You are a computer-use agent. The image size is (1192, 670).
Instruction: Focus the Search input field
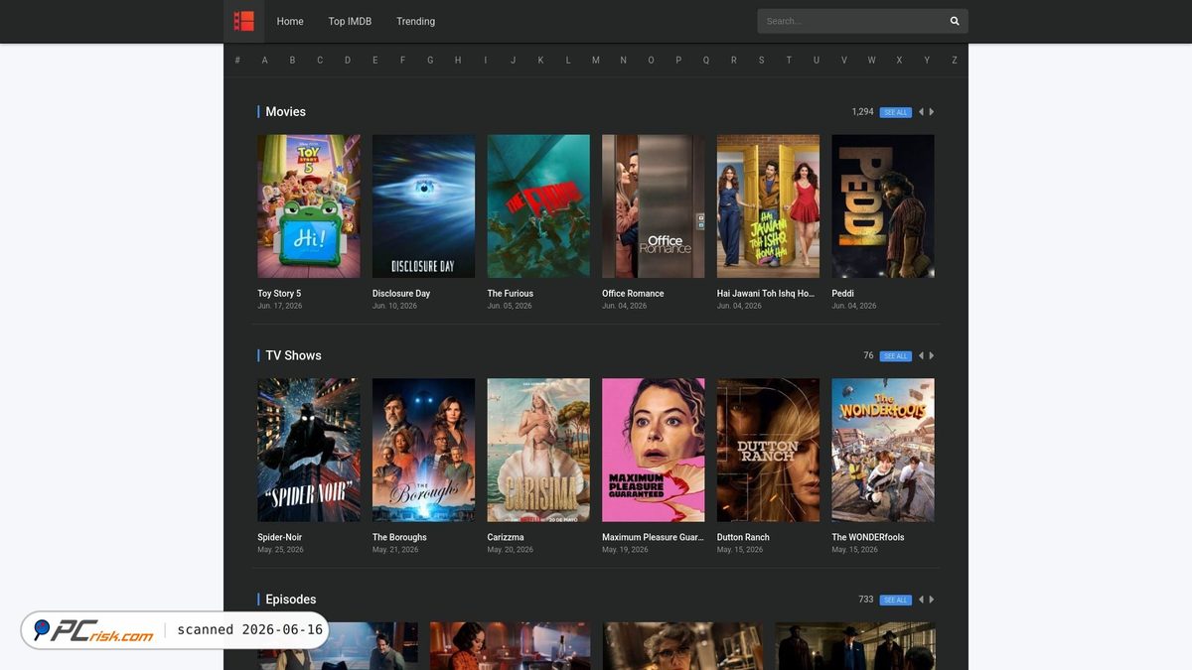(x=851, y=21)
